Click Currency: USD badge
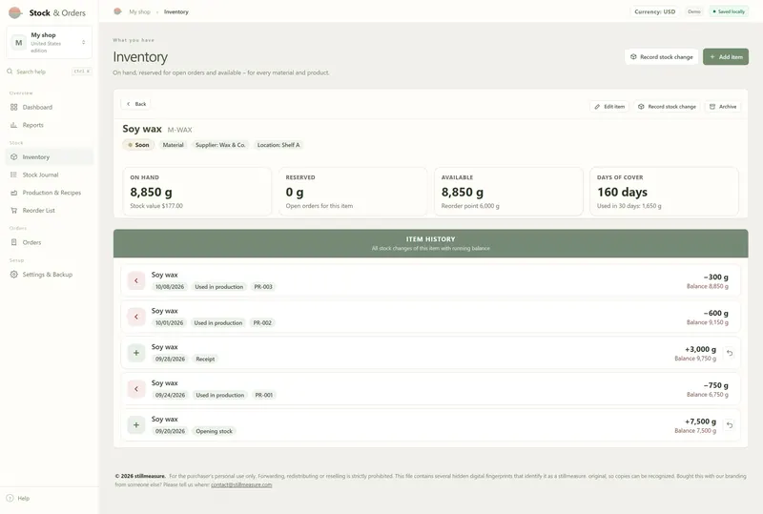 [654, 11]
